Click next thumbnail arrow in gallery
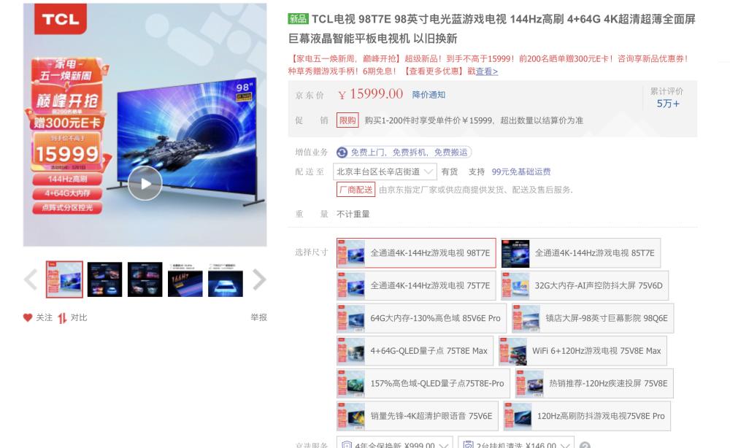 tap(259, 279)
